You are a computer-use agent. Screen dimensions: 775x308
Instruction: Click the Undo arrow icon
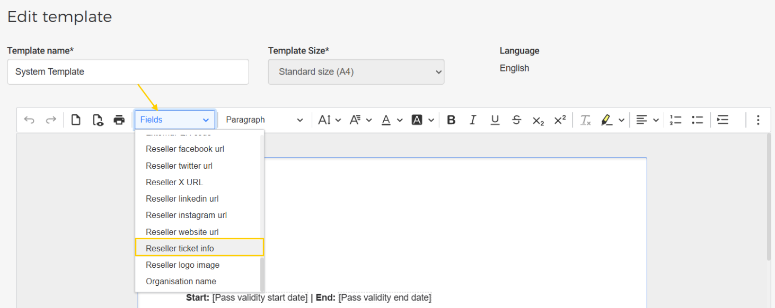point(29,120)
